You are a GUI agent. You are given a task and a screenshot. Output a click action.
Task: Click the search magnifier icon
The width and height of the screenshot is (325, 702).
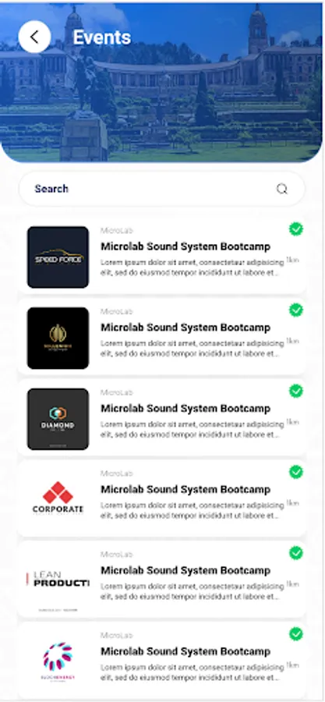282,189
